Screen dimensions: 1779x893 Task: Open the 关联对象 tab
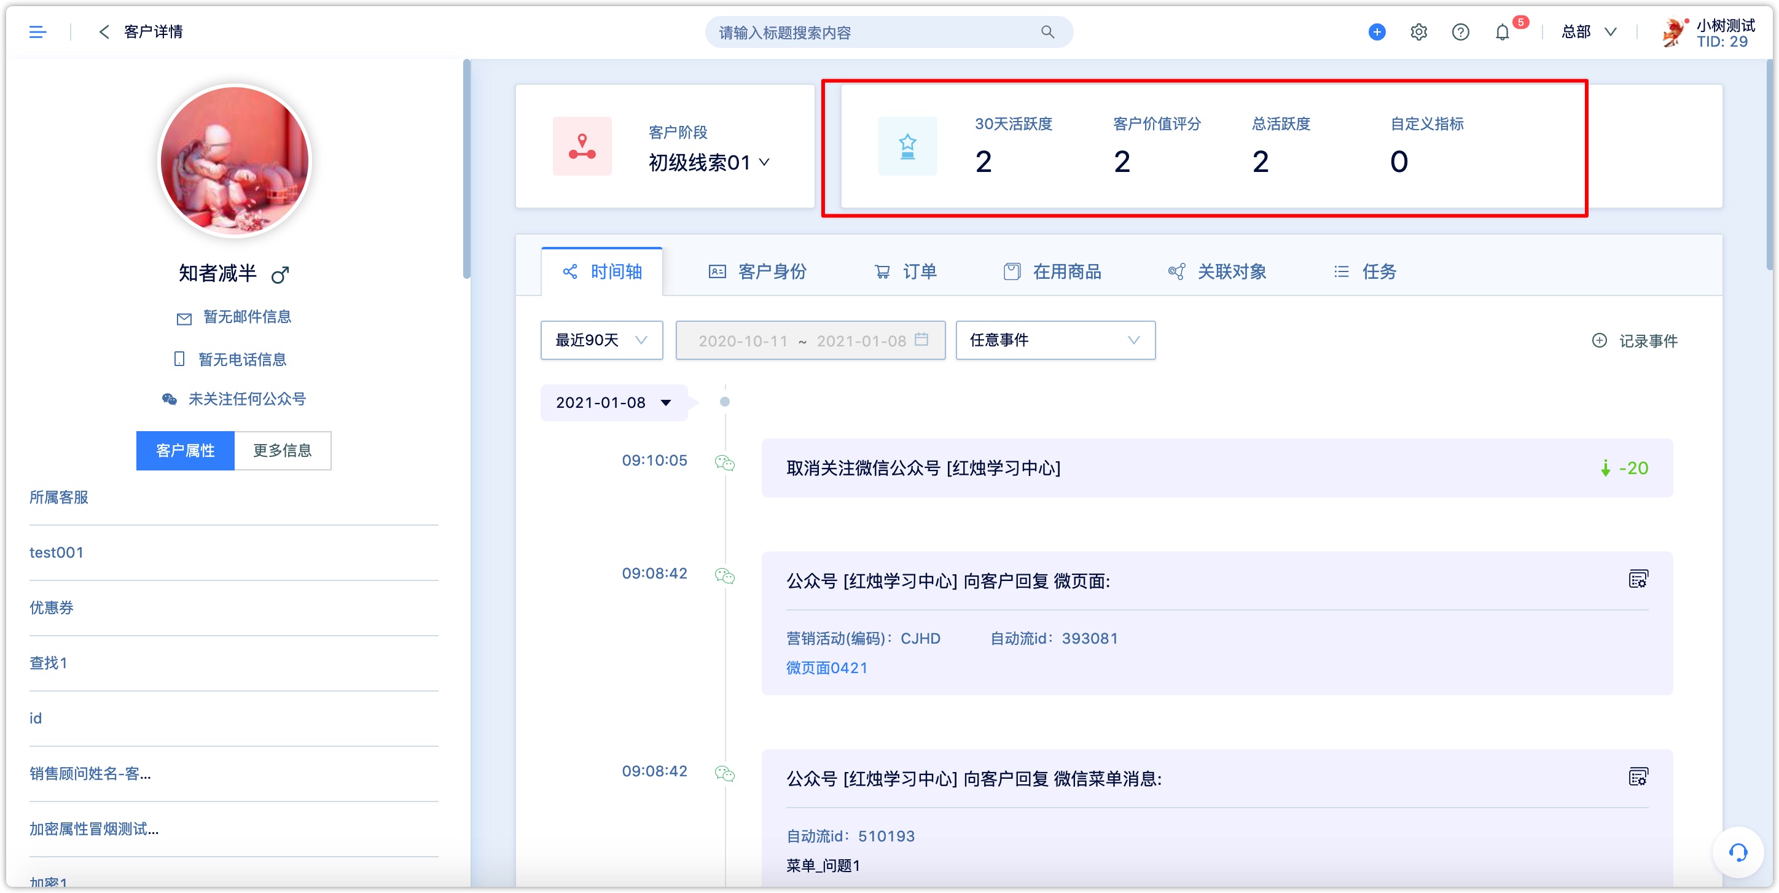coord(1217,271)
